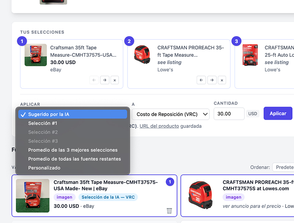This screenshot has width=294, height=223.
Task: Click the Aplicar button
Action: pyautogui.click(x=278, y=114)
